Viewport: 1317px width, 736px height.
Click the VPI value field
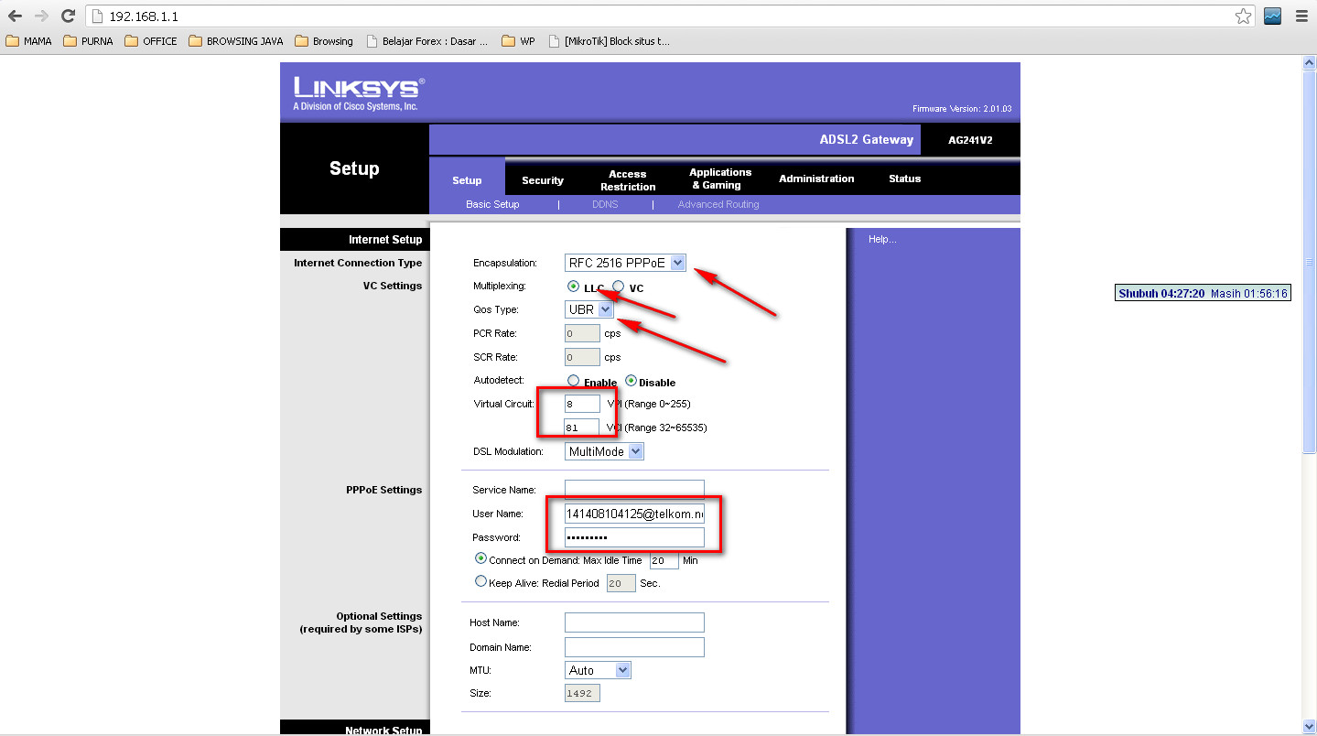click(x=582, y=404)
